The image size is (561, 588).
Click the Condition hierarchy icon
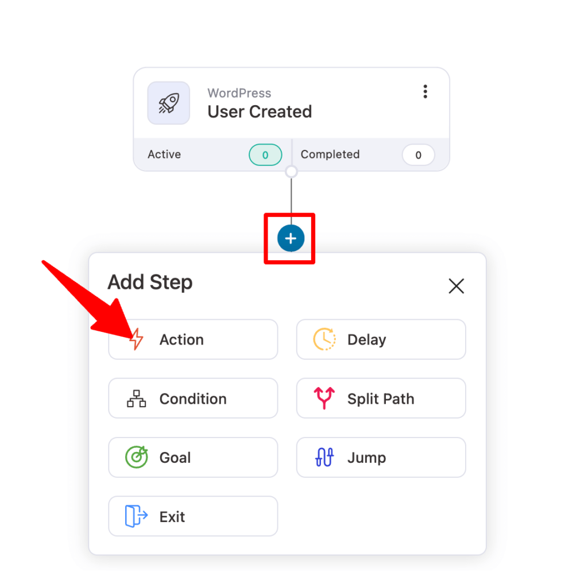click(x=137, y=399)
